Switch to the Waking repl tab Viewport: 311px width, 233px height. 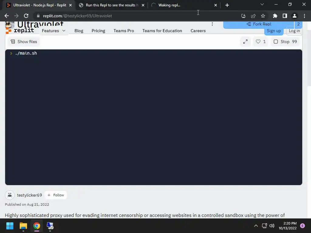(184, 5)
